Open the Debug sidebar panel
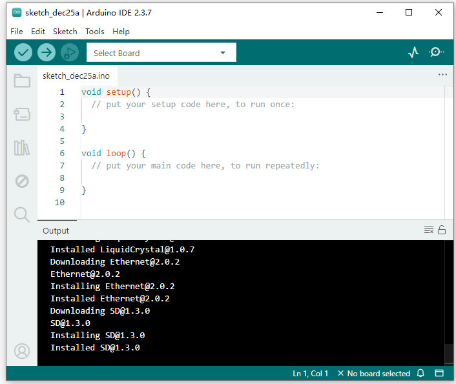The width and height of the screenshot is (456, 384). pyautogui.click(x=22, y=181)
